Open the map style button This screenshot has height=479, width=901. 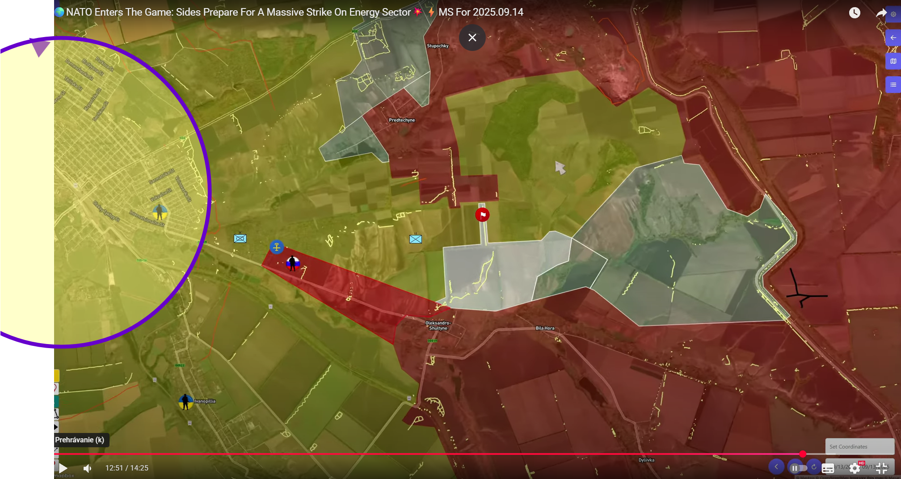(893, 61)
